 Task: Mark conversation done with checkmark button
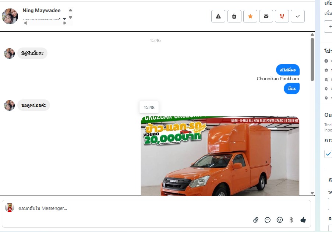[298, 16]
